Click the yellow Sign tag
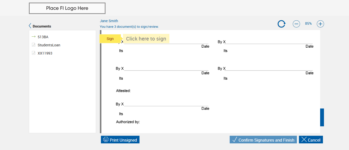 pos(110,39)
